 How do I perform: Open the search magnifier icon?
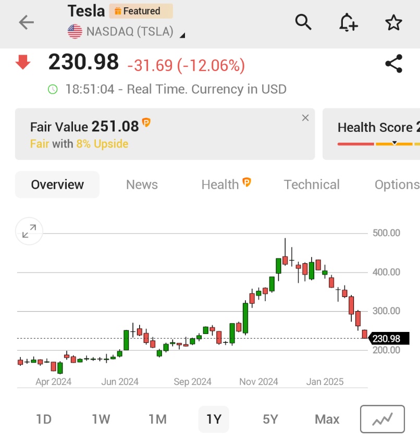303,22
